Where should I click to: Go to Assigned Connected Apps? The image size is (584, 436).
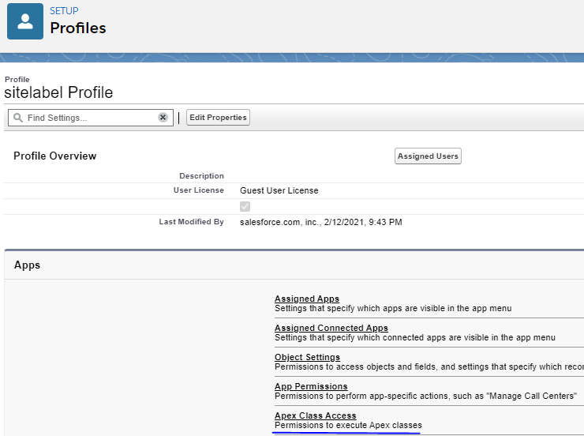tap(331, 328)
